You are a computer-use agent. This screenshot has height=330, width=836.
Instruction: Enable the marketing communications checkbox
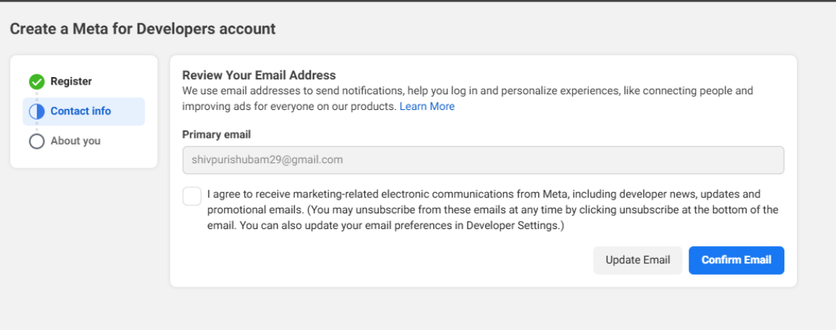192,196
